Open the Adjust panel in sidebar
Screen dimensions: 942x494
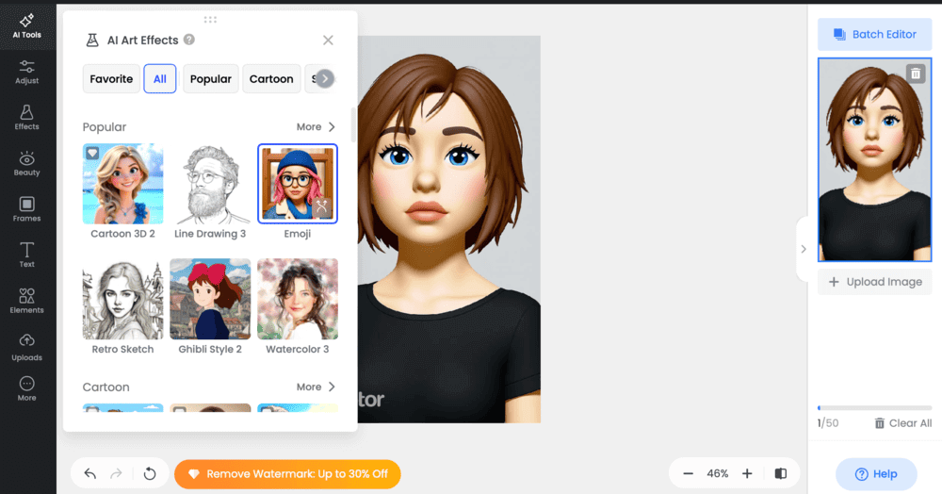[x=26, y=72]
